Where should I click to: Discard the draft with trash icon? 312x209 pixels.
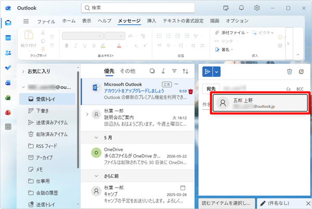point(290,72)
